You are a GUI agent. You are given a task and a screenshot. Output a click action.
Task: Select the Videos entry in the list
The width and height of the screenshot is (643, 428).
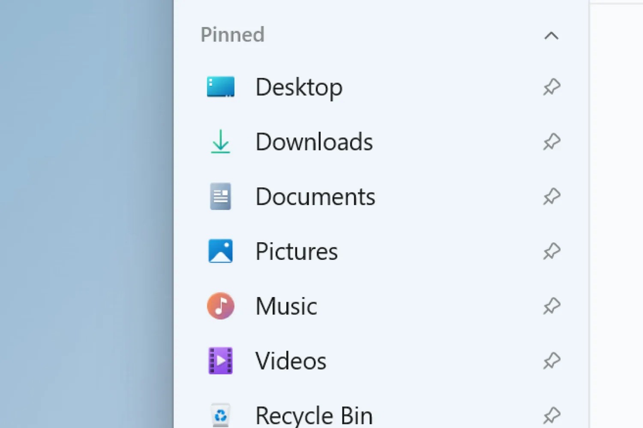click(291, 360)
